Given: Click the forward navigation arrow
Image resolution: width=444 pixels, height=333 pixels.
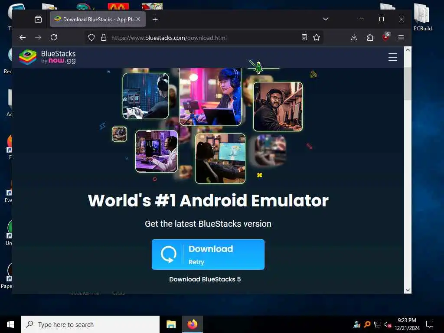Looking at the screenshot, I should pyautogui.click(x=38, y=37).
